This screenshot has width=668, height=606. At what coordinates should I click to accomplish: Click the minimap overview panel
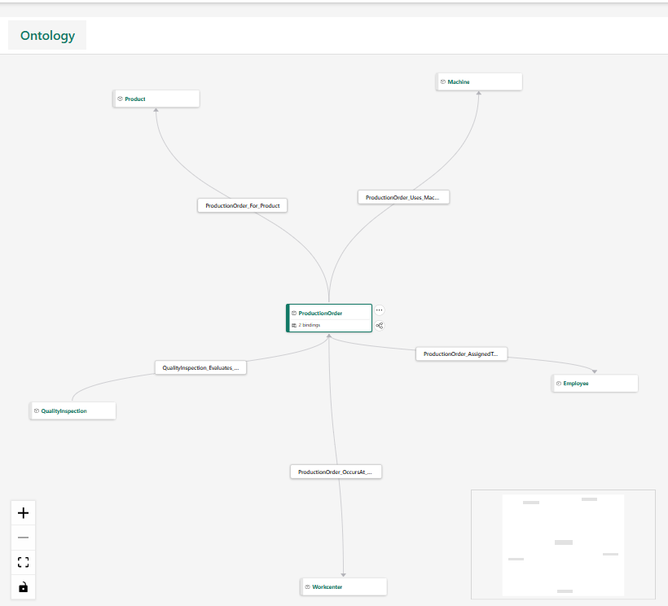[x=563, y=544]
